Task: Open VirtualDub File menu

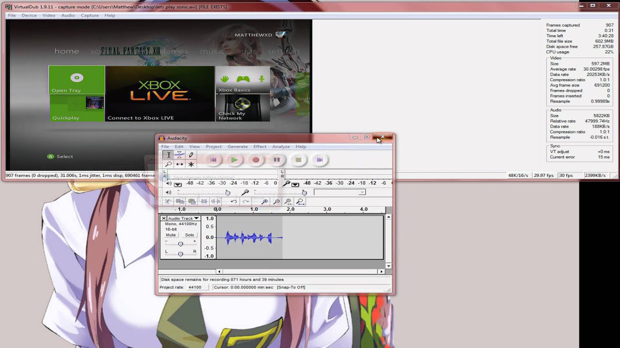Action: pos(12,15)
